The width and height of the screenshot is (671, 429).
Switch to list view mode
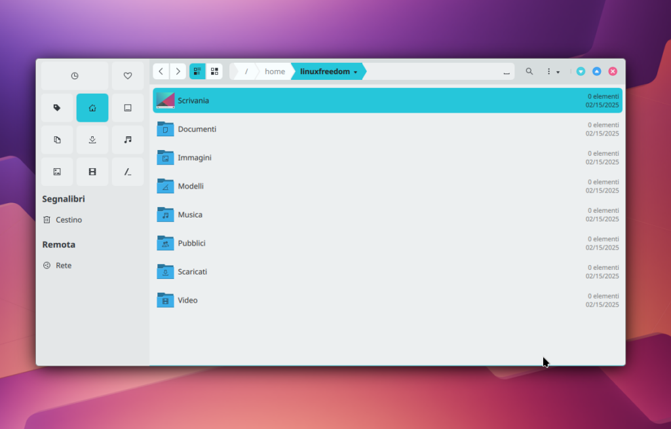tap(197, 71)
